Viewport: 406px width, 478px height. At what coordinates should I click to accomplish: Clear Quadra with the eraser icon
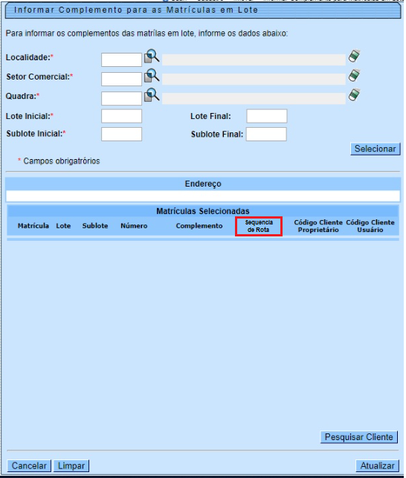[355, 95]
